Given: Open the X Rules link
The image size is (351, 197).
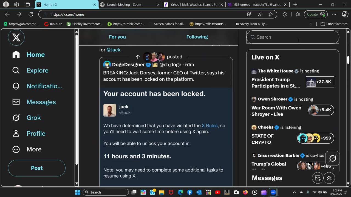Looking at the screenshot, I should point(210,126).
